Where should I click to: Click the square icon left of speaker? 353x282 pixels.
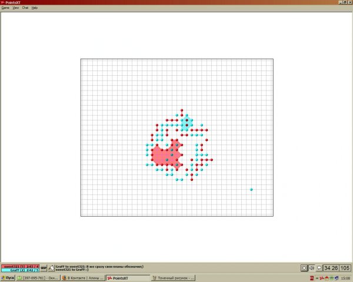pos(304,268)
